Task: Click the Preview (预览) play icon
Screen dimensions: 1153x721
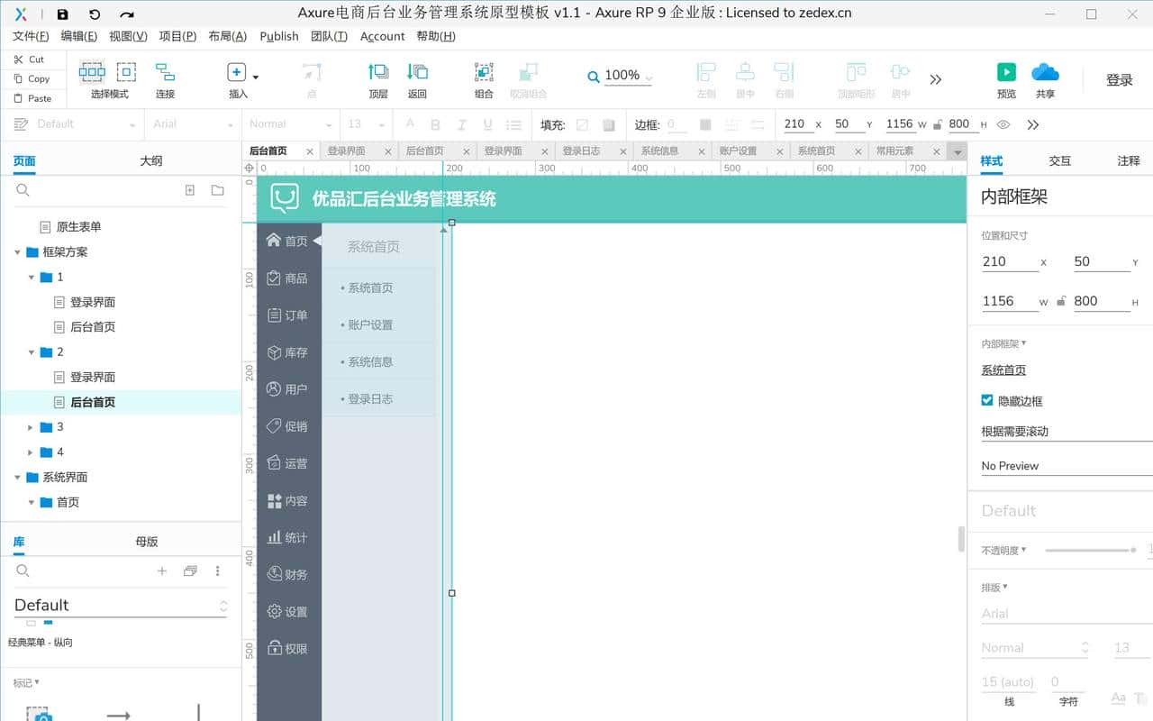Action: pos(1006,73)
